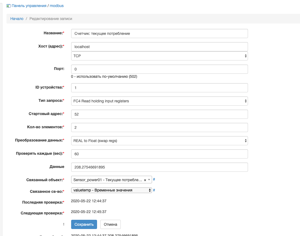Focus the localhost host address field

(x=159, y=47)
